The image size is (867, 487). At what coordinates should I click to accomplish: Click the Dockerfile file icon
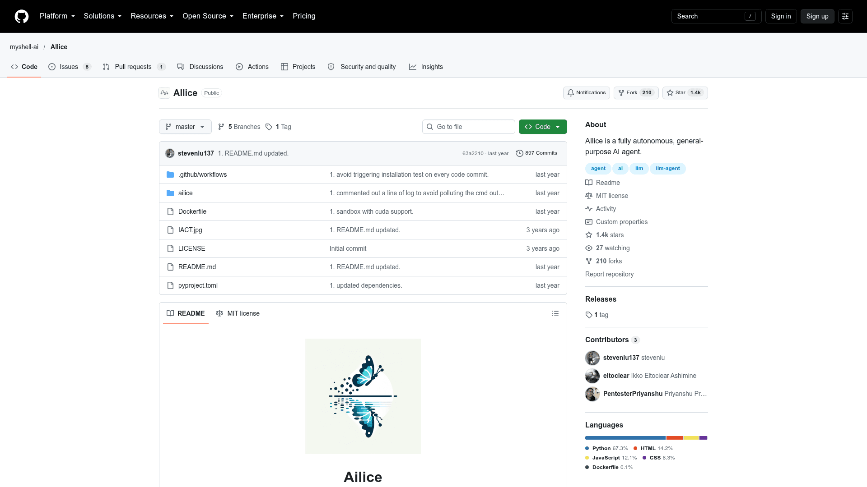pyautogui.click(x=170, y=211)
